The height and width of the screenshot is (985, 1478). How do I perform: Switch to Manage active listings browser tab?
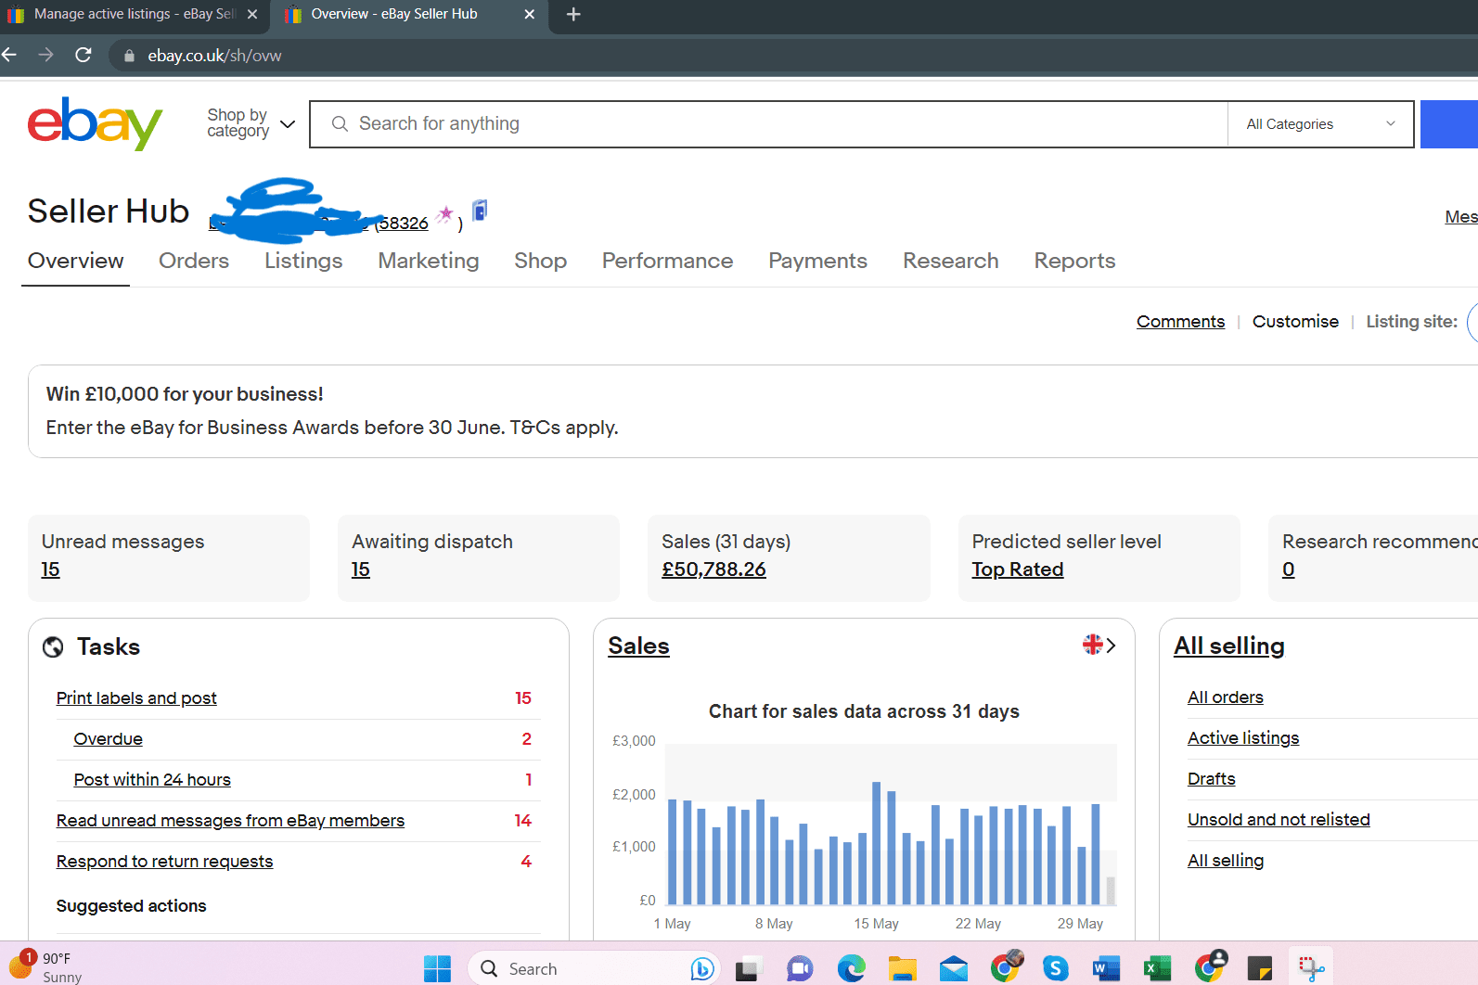[x=135, y=14]
